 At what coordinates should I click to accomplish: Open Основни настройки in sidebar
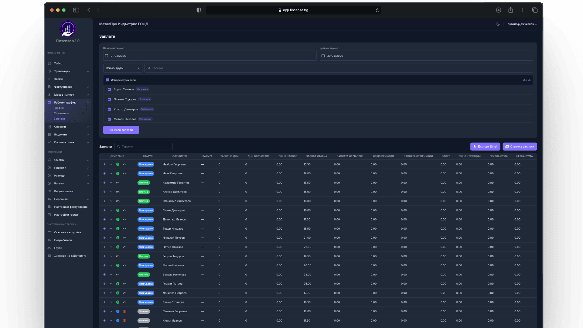[67, 232]
